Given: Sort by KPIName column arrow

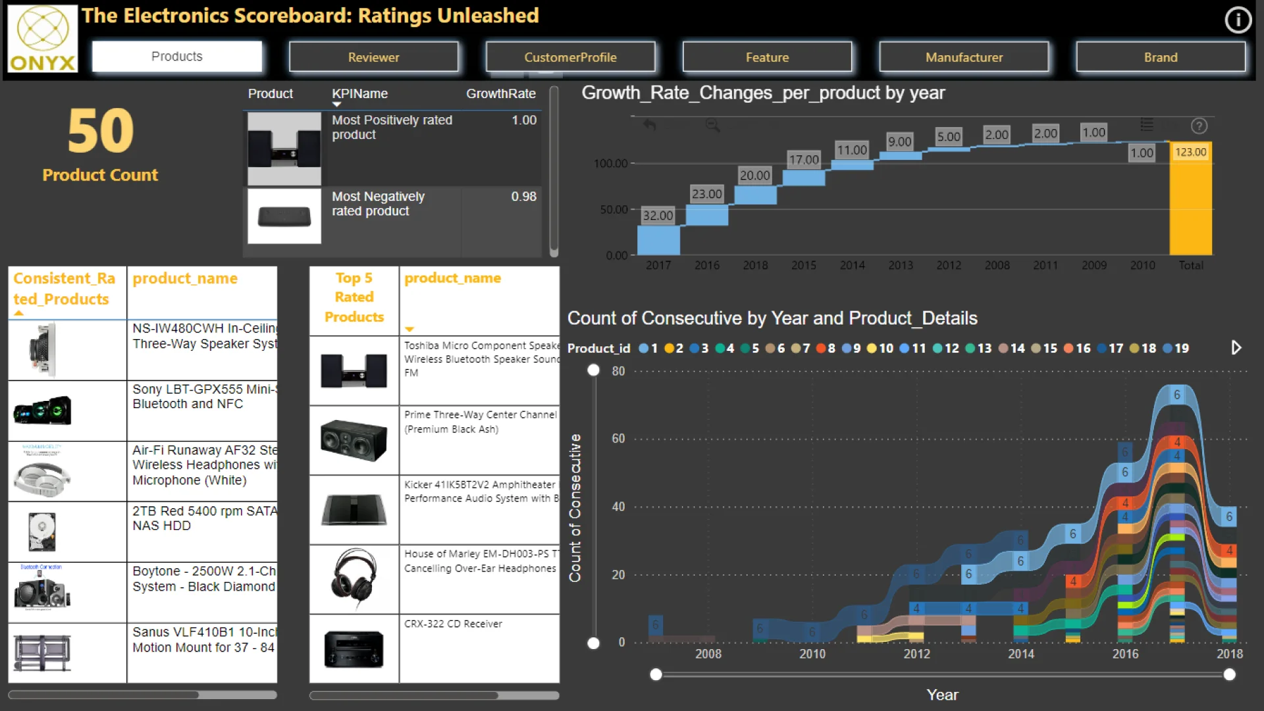Looking at the screenshot, I should [336, 105].
